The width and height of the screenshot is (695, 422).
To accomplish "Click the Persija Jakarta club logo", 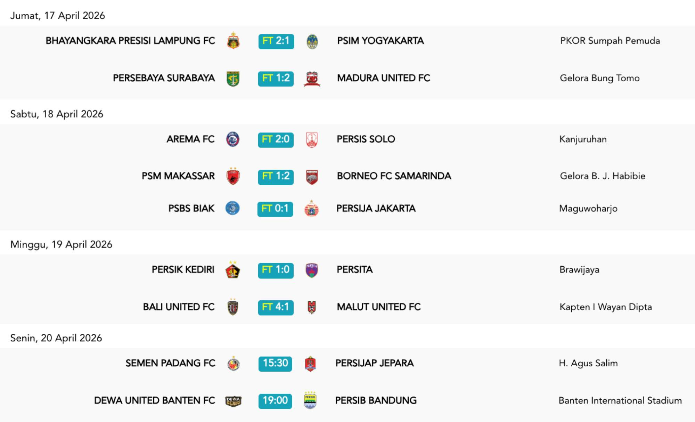I will (x=311, y=209).
